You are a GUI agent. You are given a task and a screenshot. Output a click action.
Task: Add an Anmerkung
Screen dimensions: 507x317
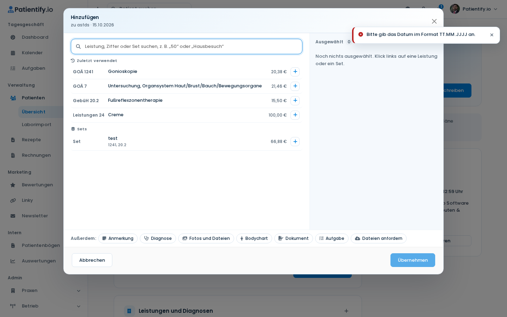pyautogui.click(x=118, y=238)
